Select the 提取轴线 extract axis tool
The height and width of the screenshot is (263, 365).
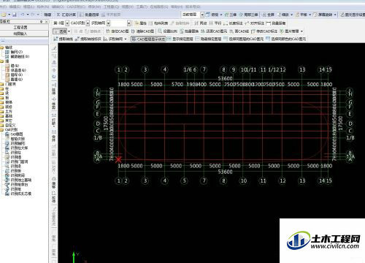[x=63, y=39]
